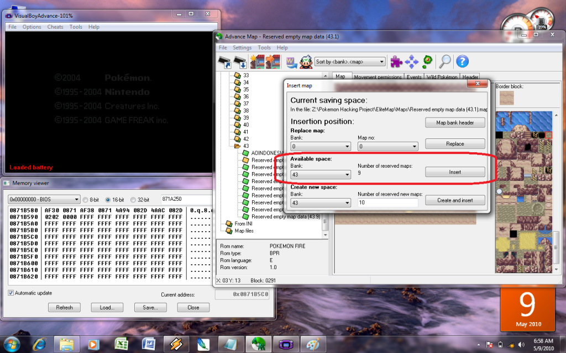
Task: Click the feather icon in the taskbar
Action: point(203,344)
